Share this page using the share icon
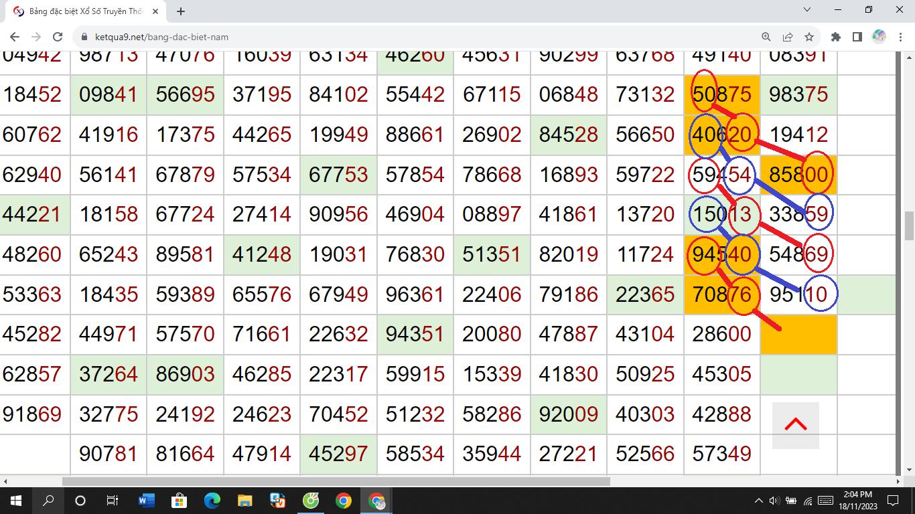 tap(788, 37)
